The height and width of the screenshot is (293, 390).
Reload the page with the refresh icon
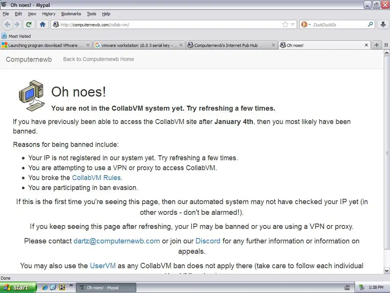coord(29,24)
